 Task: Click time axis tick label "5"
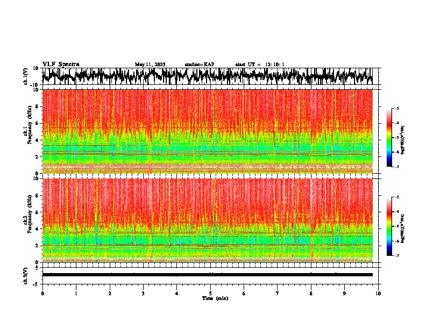[210, 294]
